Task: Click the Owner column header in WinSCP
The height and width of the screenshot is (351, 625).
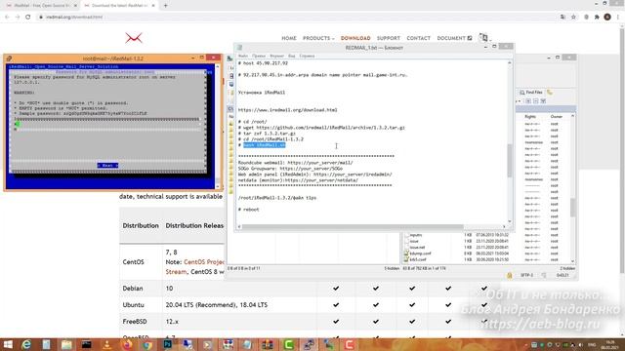Action: click(x=557, y=117)
